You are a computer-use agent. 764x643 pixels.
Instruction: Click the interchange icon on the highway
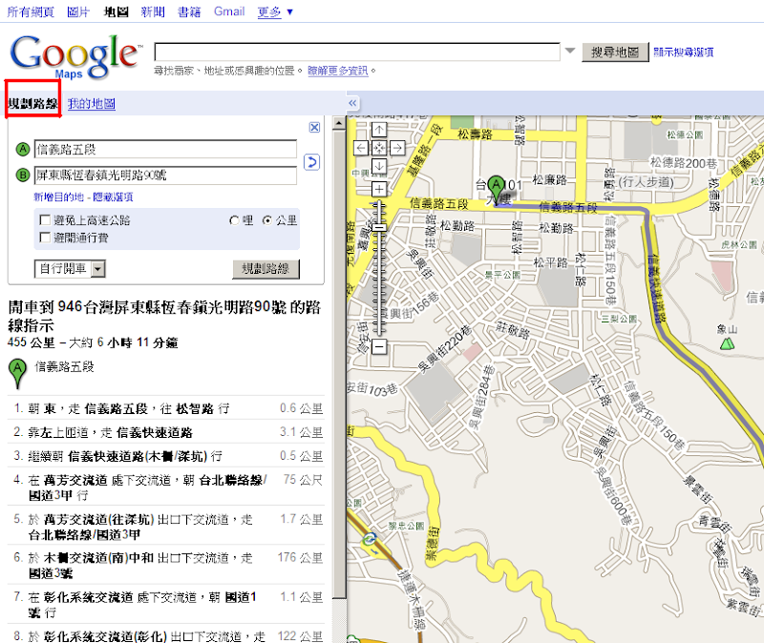point(370,539)
